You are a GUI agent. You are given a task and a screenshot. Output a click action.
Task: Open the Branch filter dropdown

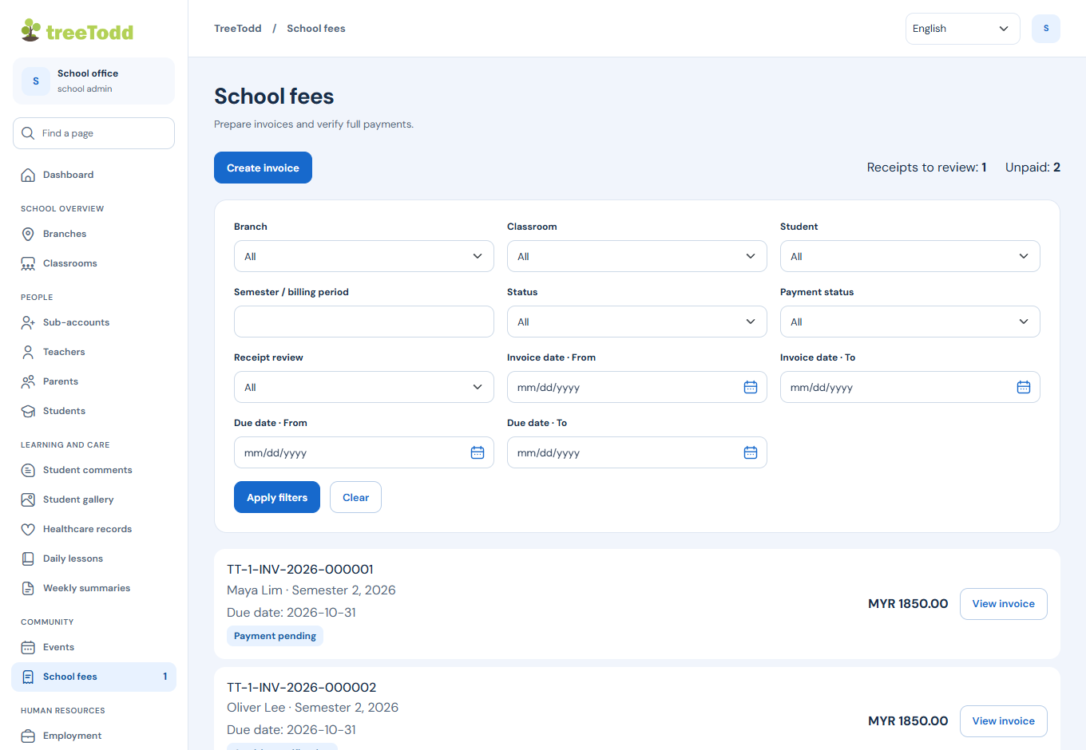[364, 256]
